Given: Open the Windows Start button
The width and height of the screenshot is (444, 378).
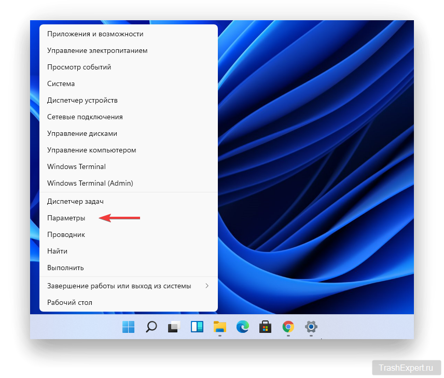Looking at the screenshot, I should 128,327.
